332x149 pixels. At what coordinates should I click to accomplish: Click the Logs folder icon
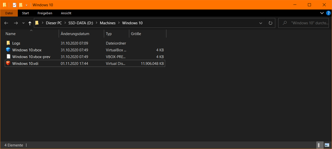point(8,43)
